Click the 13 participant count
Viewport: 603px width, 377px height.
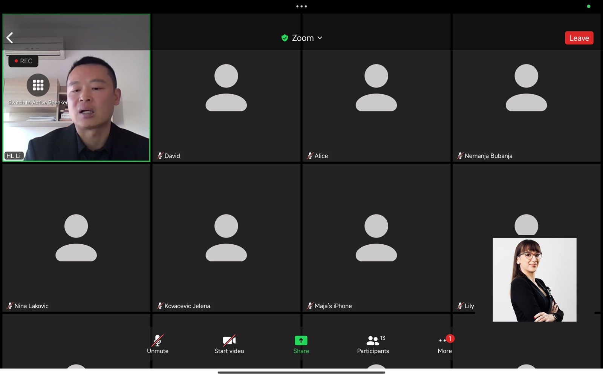pyautogui.click(x=383, y=338)
